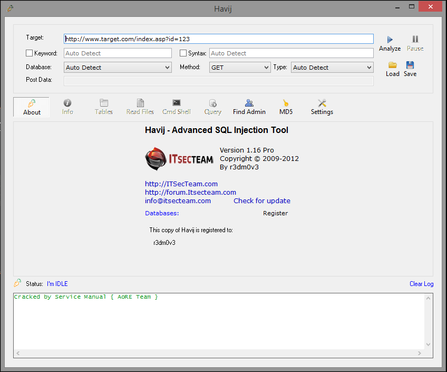Image resolution: width=447 pixels, height=372 pixels.
Task: Click the log scrollbar up arrow
Action: click(x=428, y=298)
